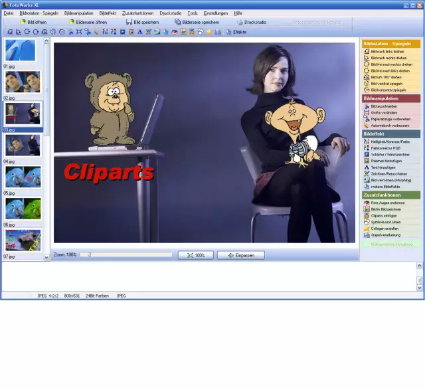Click the Bilderserie öffnen button
The height and width of the screenshot is (388, 425).
click(x=88, y=22)
